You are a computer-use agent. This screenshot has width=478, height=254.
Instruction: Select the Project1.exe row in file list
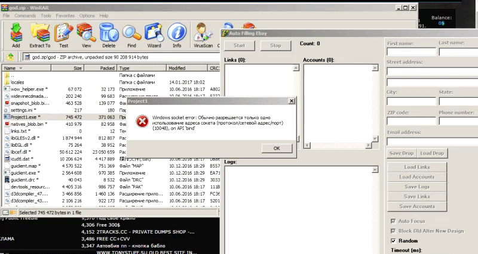[65, 117]
